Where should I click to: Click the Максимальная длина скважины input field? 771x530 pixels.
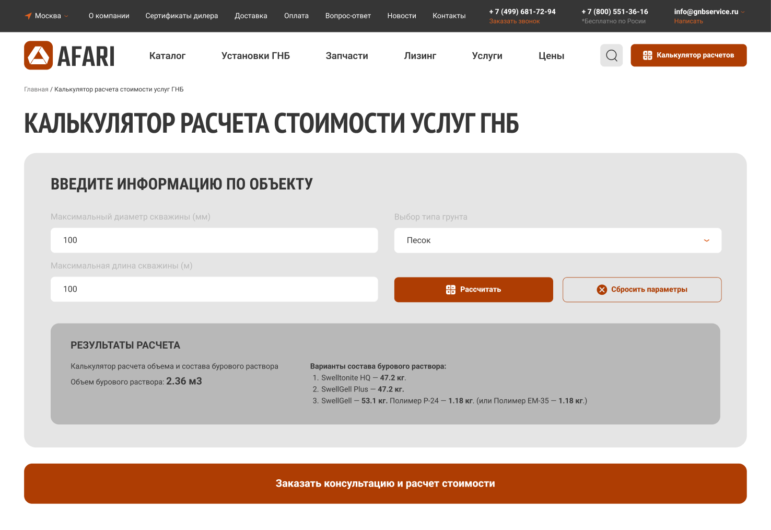(214, 289)
